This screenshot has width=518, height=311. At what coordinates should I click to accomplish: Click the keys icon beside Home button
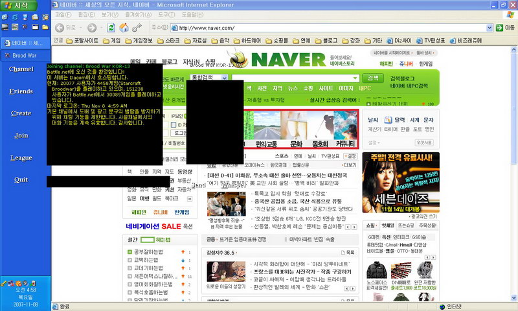(137, 28)
